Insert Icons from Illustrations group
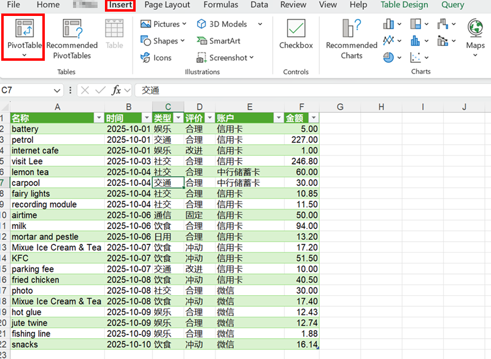This screenshot has height=359, width=491. (156, 58)
